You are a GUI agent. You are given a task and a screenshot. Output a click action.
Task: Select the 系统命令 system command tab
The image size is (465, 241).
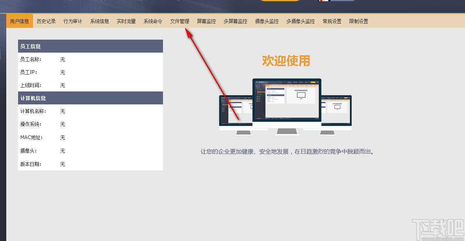(153, 21)
